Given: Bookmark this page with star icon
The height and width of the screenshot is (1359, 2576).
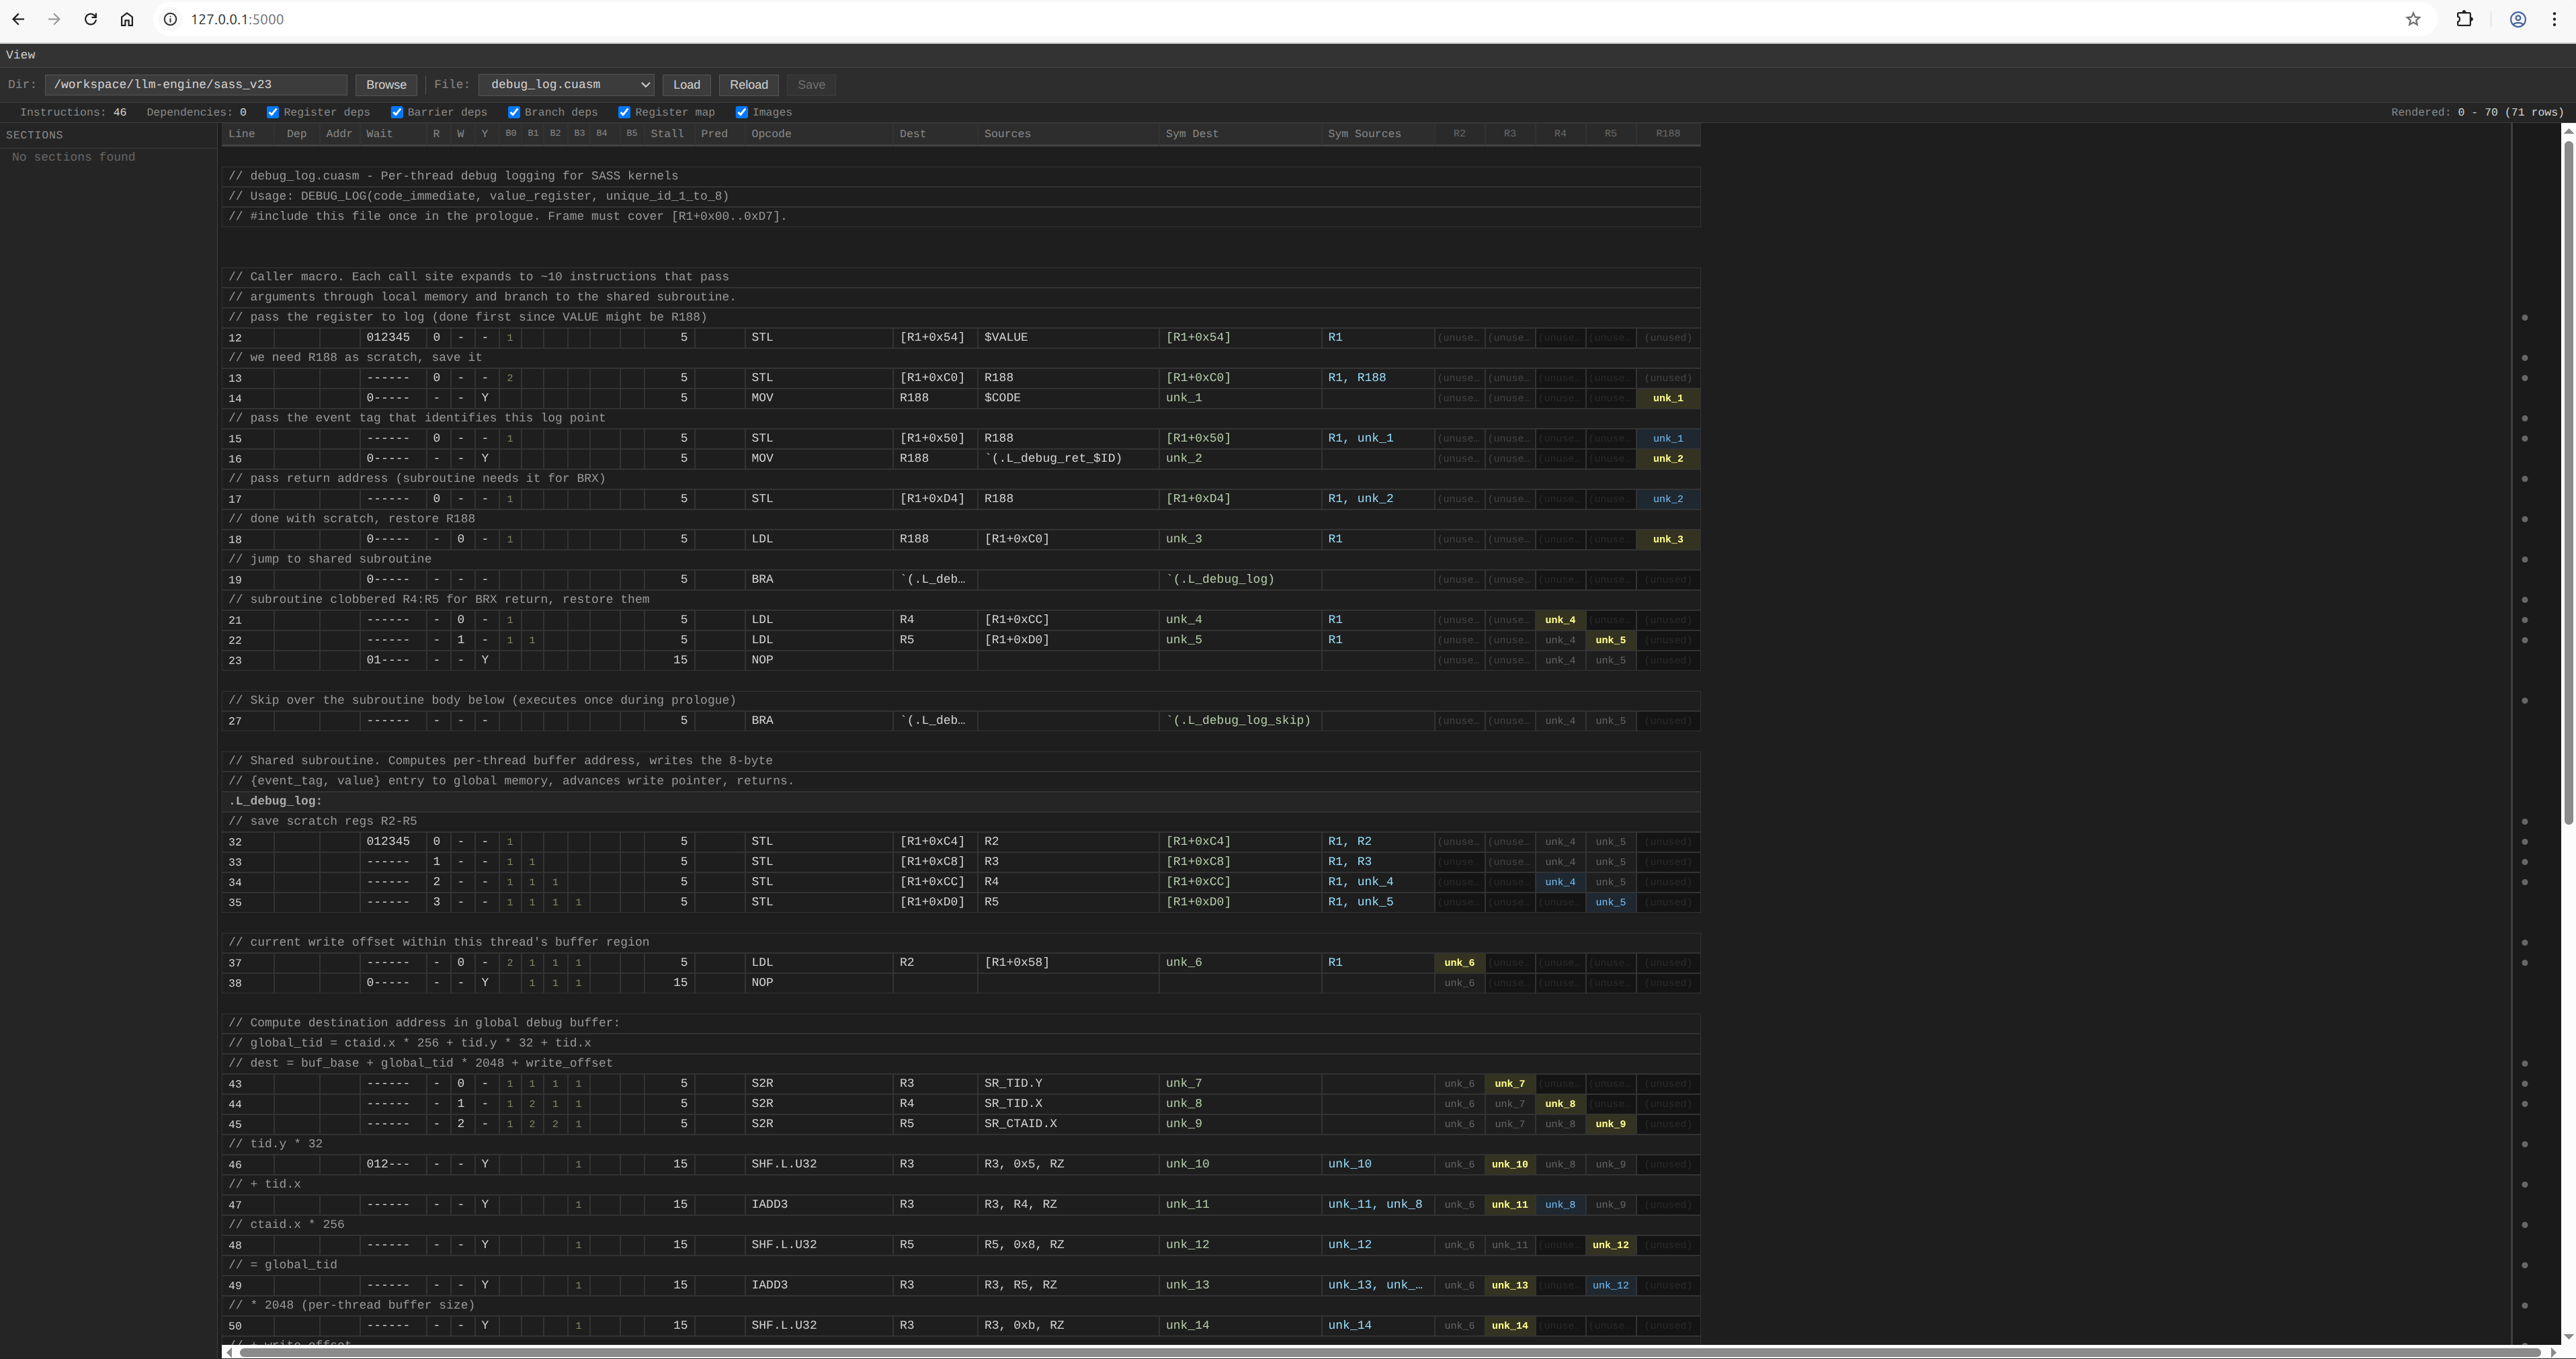Looking at the screenshot, I should (x=2413, y=19).
